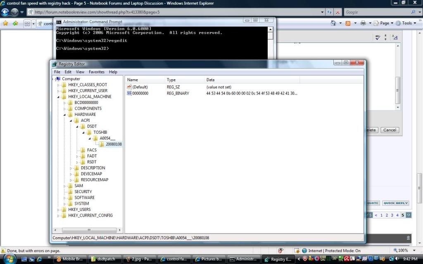Click Show Desktop quick launch icon
Image resolution: width=423 pixels, height=264 pixels.
click(x=24, y=259)
